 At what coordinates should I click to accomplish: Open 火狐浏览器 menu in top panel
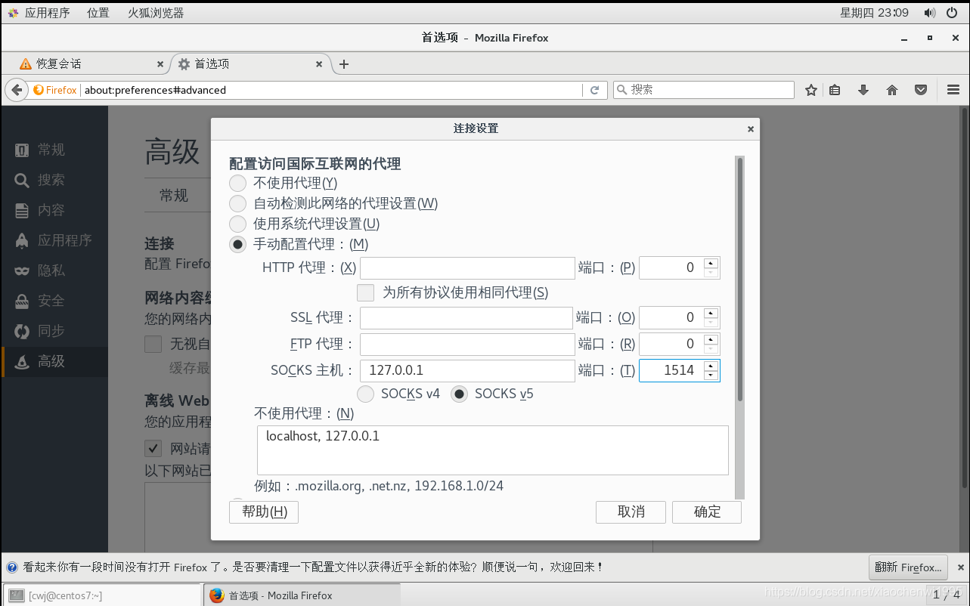click(156, 13)
